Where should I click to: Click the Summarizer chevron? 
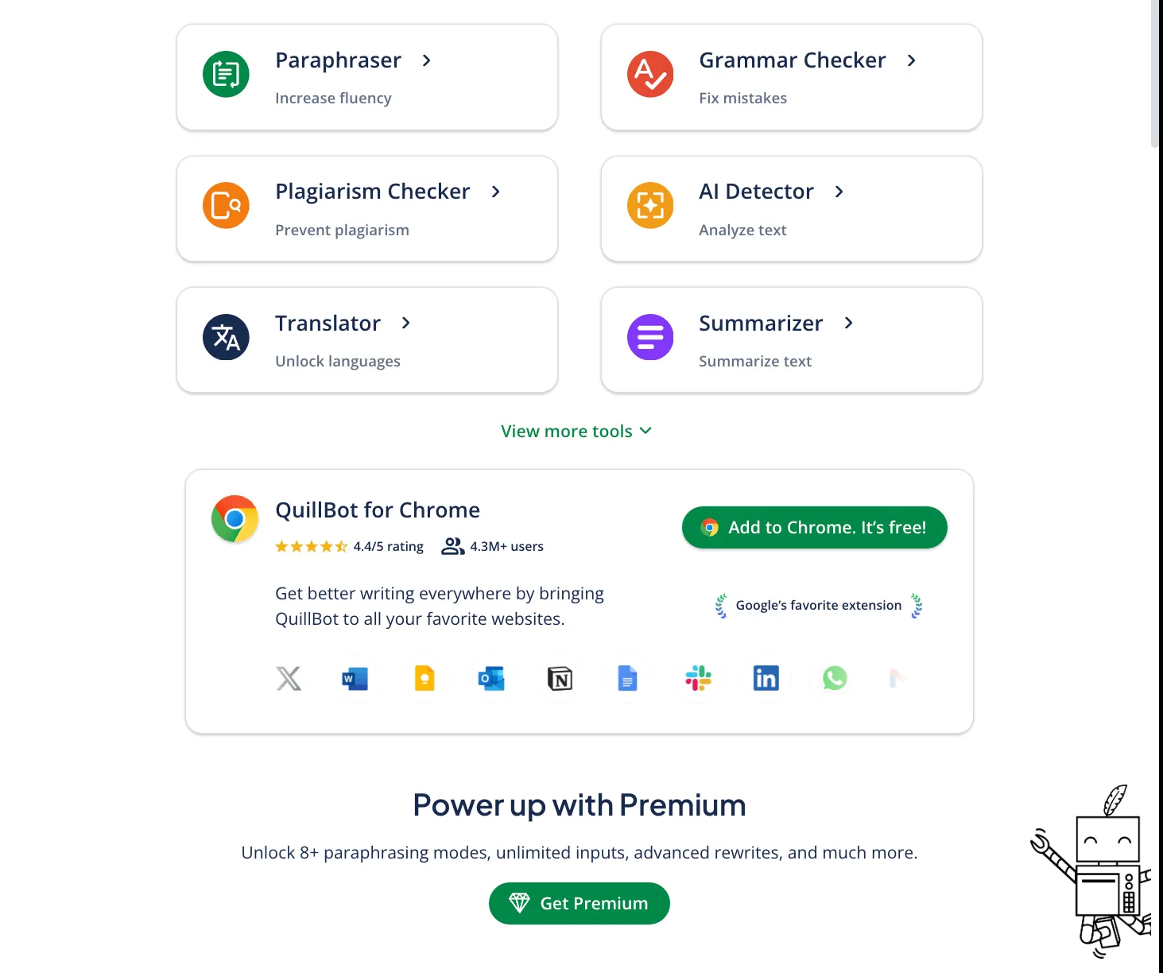tap(847, 324)
